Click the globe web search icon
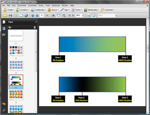Screen dimensions: 150x115 click(26, 15)
